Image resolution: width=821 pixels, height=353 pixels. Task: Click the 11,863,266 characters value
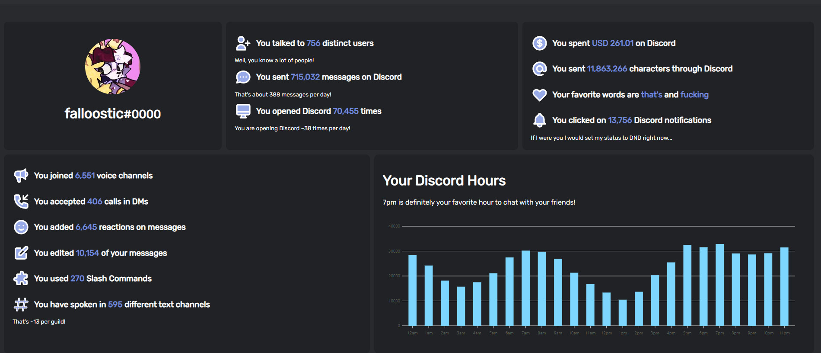[x=607, y=69]
